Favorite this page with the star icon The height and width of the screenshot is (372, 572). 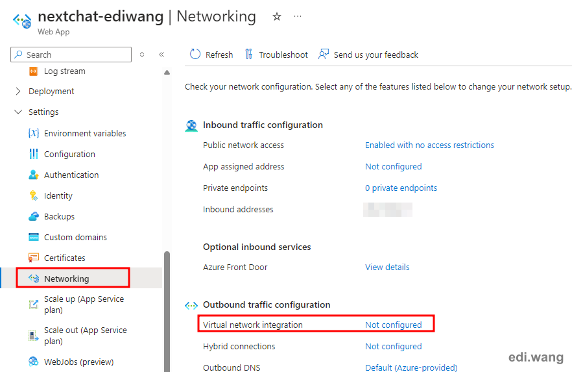click(277, 16)
